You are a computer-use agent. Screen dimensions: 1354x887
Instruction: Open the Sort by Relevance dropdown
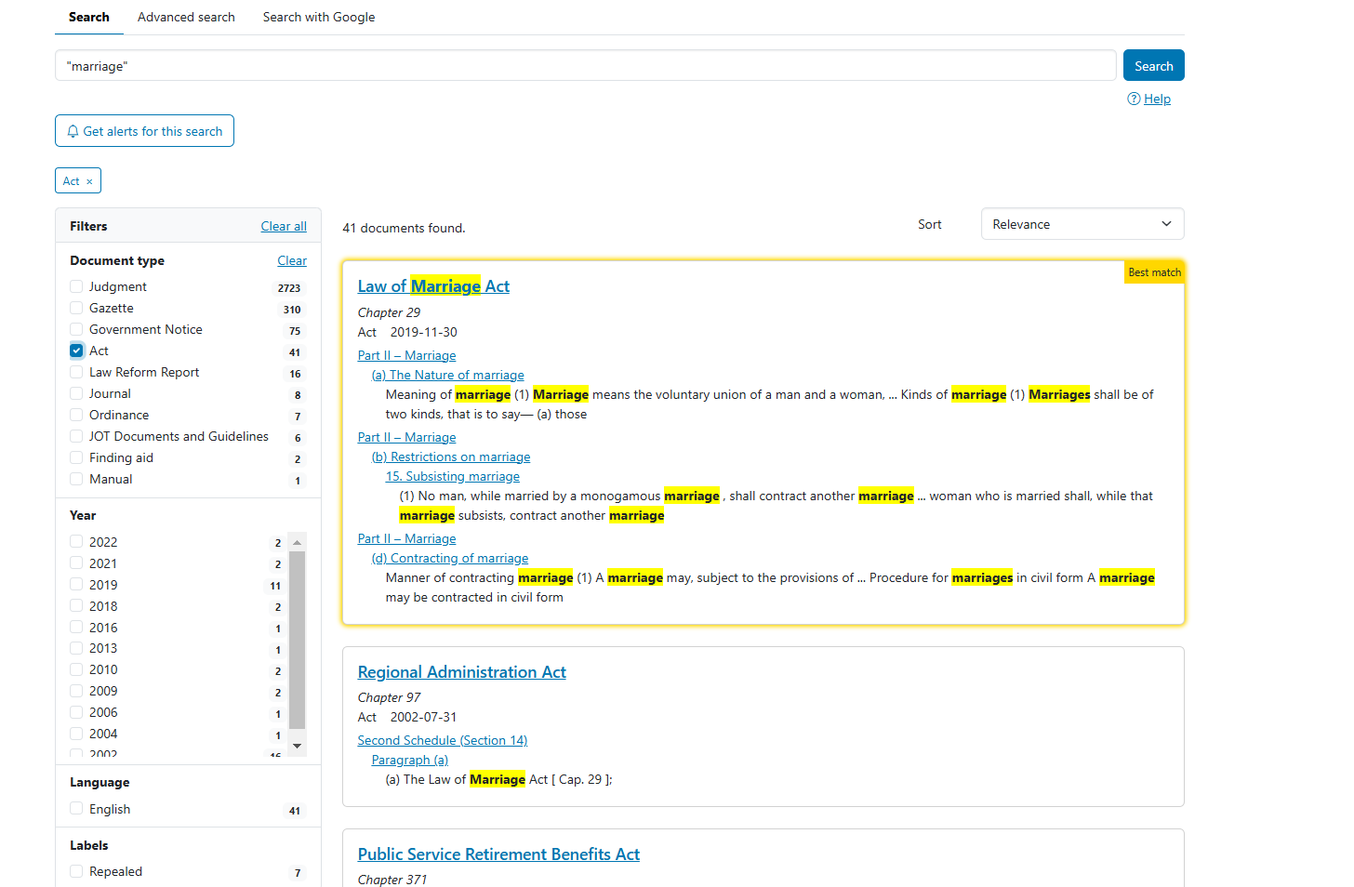pos(1082,224)
